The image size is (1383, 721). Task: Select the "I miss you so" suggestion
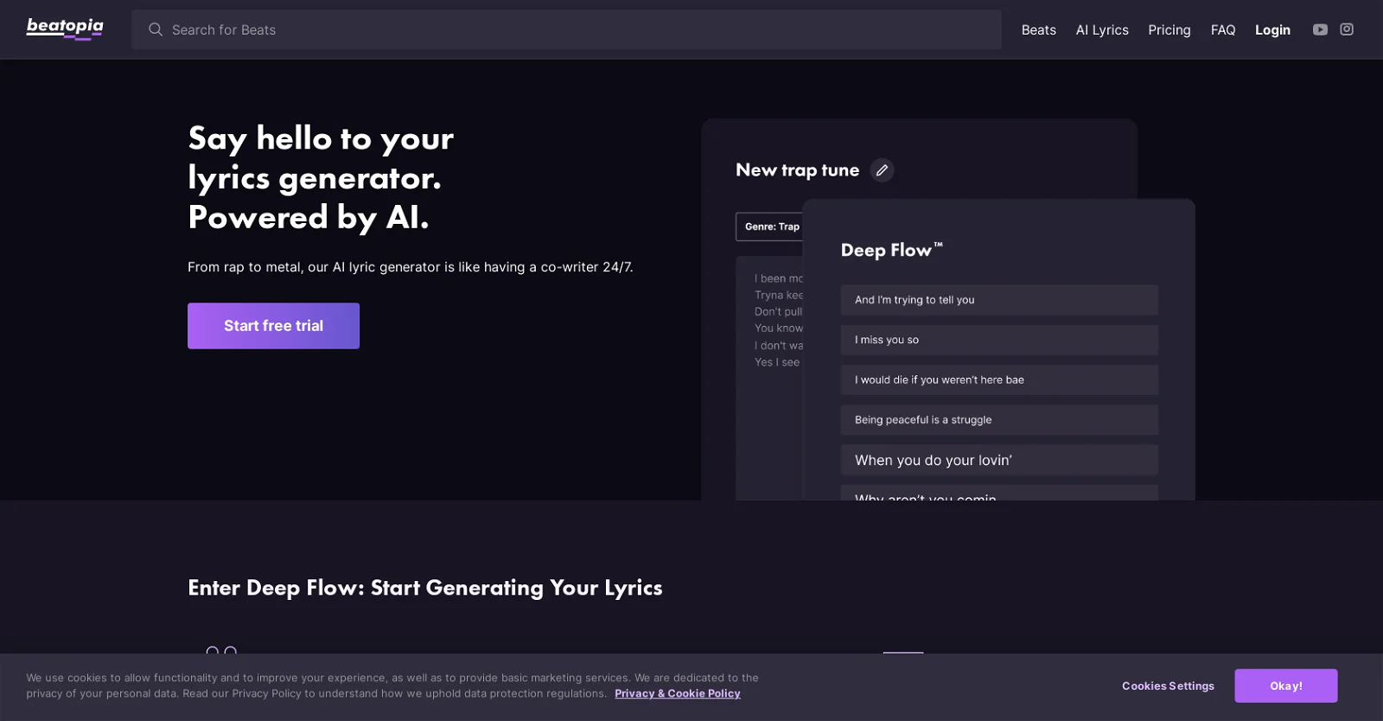998,340
